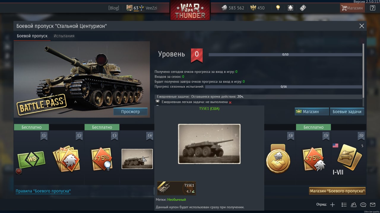The height and width of the screenshot is (213, 380).
Task: Click the level progress bar 0/10
Action: 285,55
